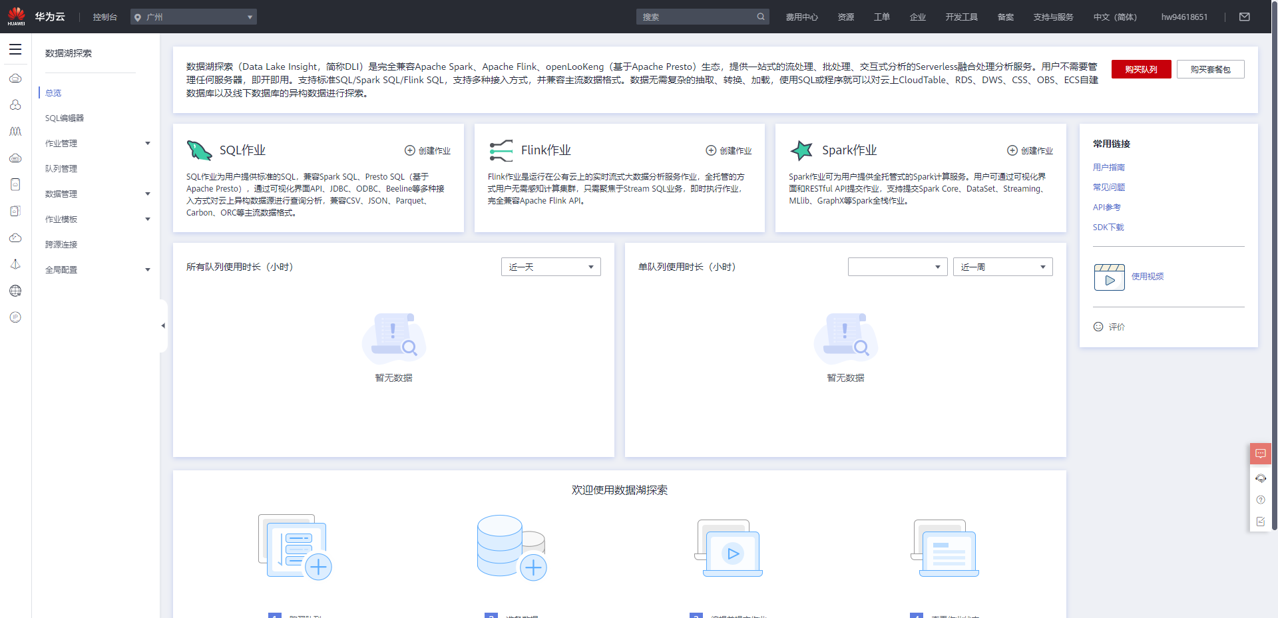The height and width of the screenshot is (618, 1278).
Task: Open the 常见问题 link
Action: click(1109, 187)
